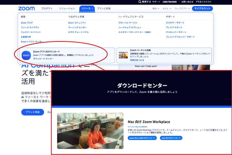Click the blue プランと料金 pill button
This screenshot has width=232, height=155.
point(32,112)
